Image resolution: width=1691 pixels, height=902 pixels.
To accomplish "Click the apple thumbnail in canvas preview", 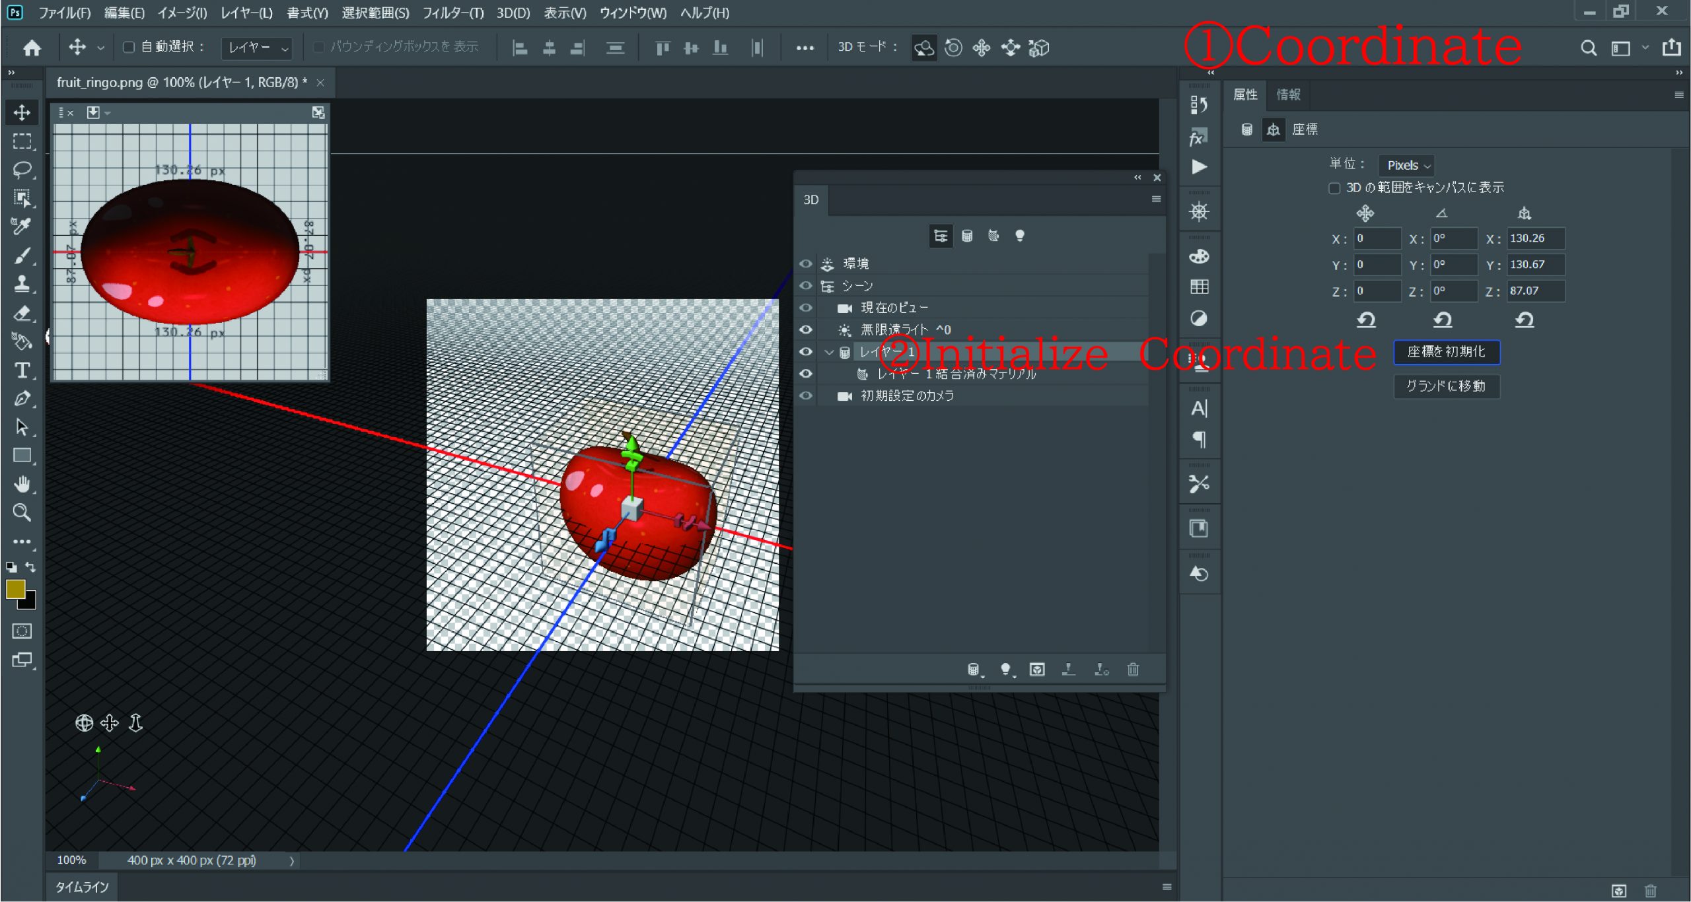I will point(190,252).
